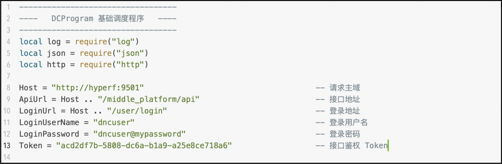This screenshot has width=502, height=164.
Task: Click the "dncuser@mypassword" string value
Action: (139, 134)
